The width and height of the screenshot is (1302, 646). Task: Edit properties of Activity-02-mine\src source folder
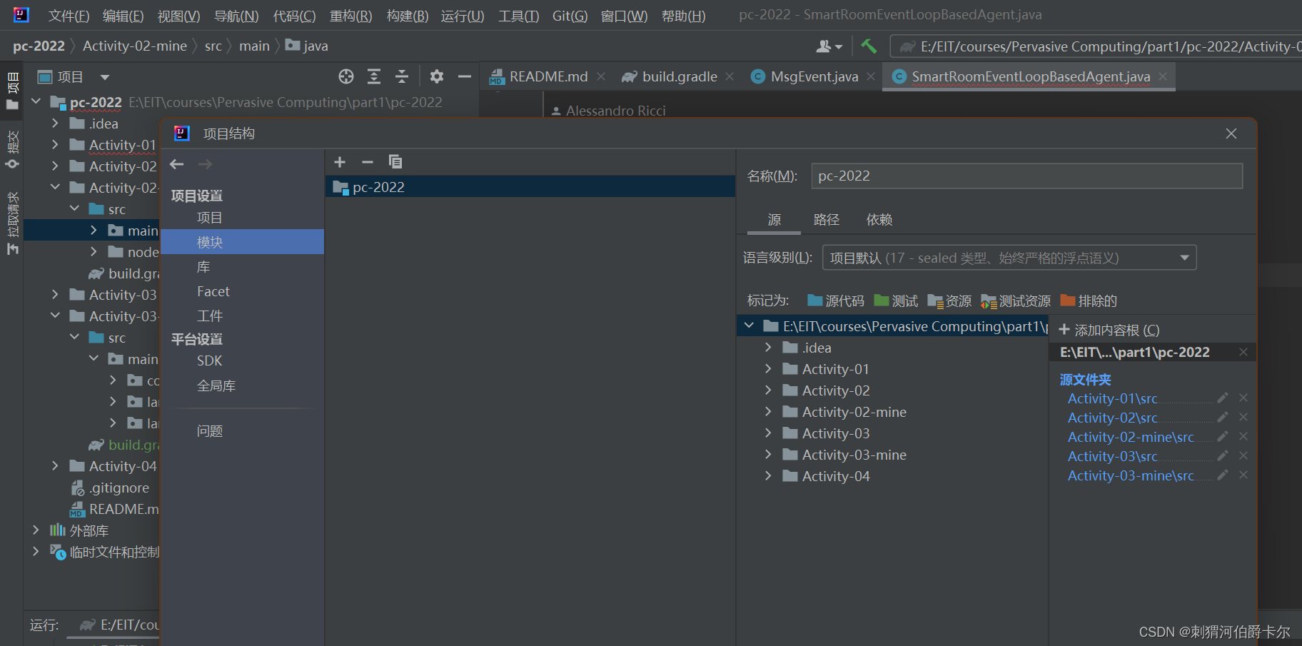(1223, 436)
